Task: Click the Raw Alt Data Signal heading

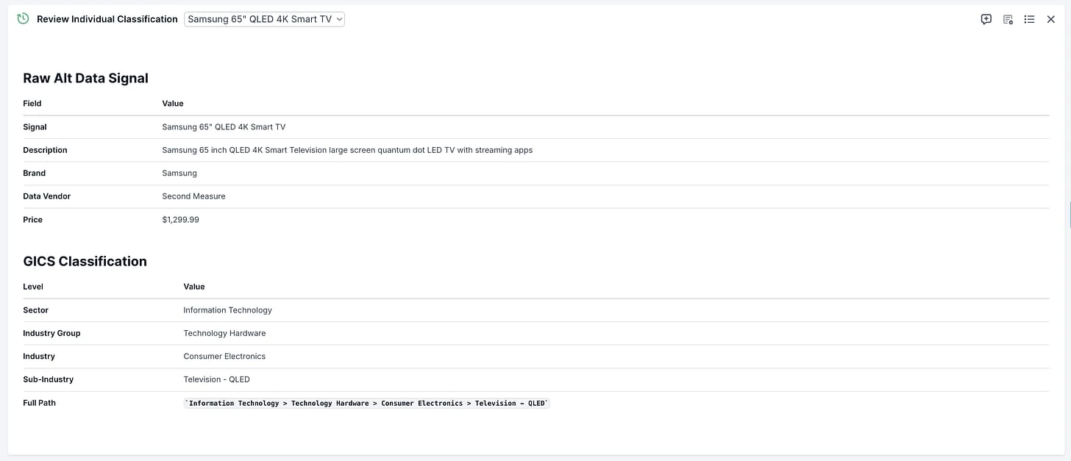Action: coord(85,77)
